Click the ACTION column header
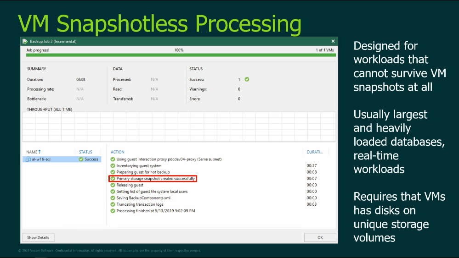Screen dimensions: 459x258 [117, 152]
